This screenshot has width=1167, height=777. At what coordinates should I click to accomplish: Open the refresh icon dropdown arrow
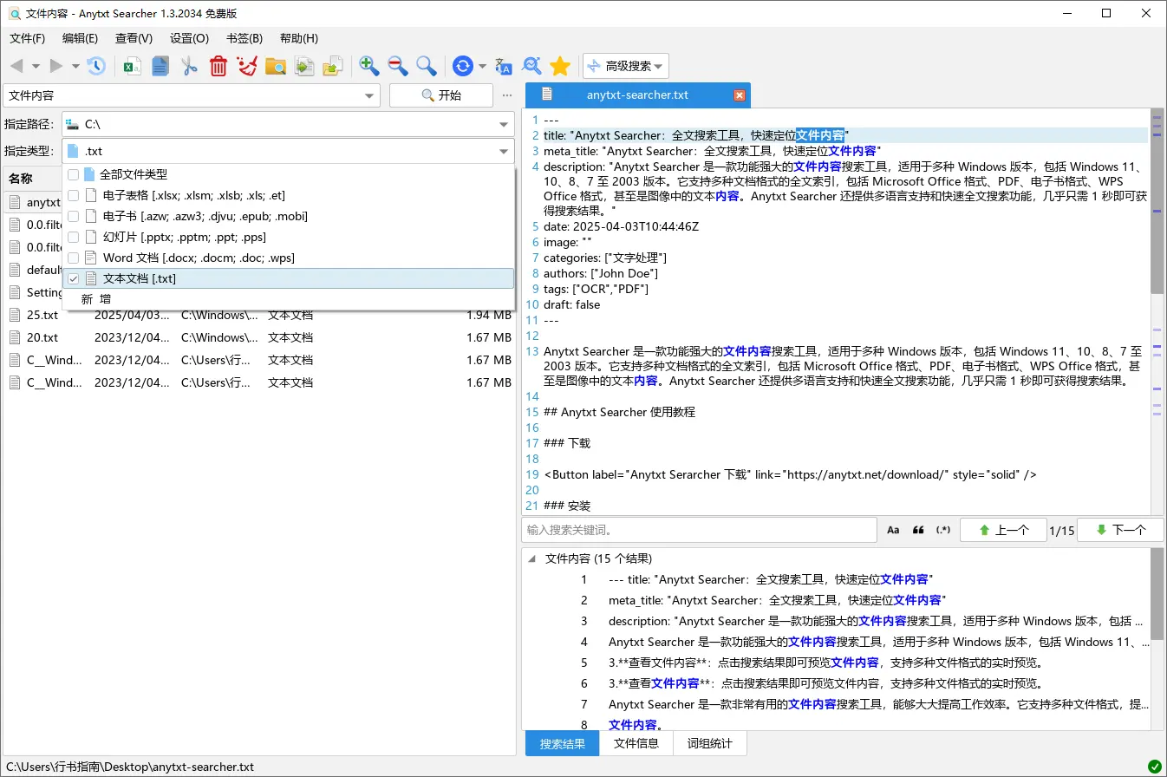tap(483, 66)
